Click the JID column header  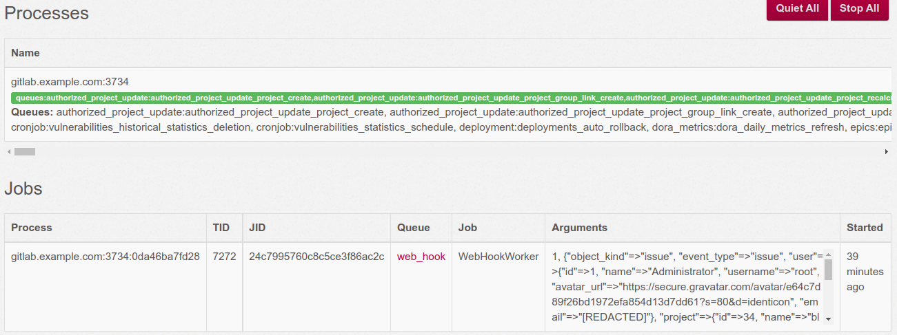tap(257, 228)
